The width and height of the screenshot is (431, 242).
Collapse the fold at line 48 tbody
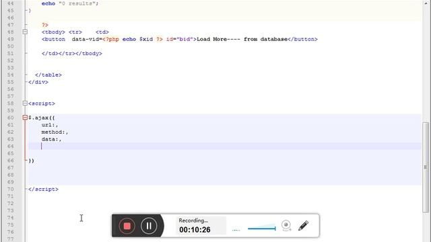click(25, 32)
